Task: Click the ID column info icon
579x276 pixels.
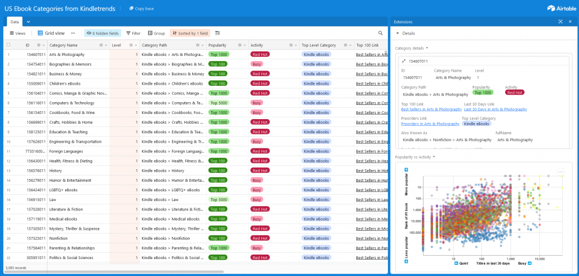Action: pyautogui.click(x=39, y=45)
